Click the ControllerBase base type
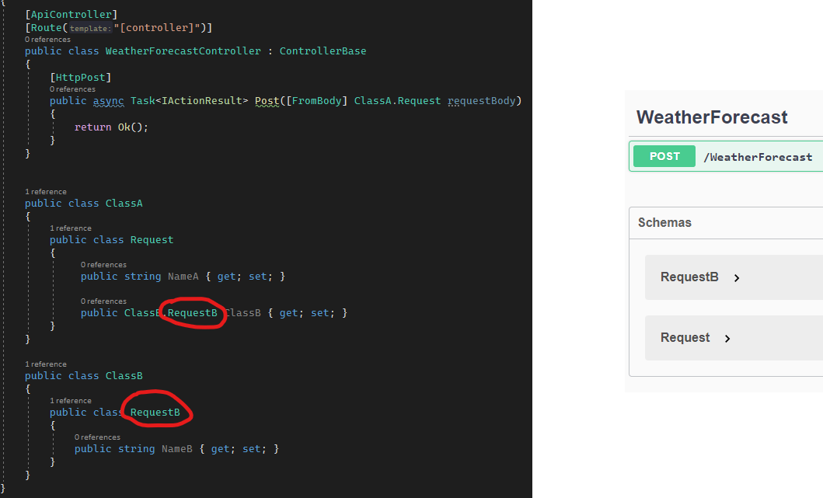823x498 pixels. [323, 51]
